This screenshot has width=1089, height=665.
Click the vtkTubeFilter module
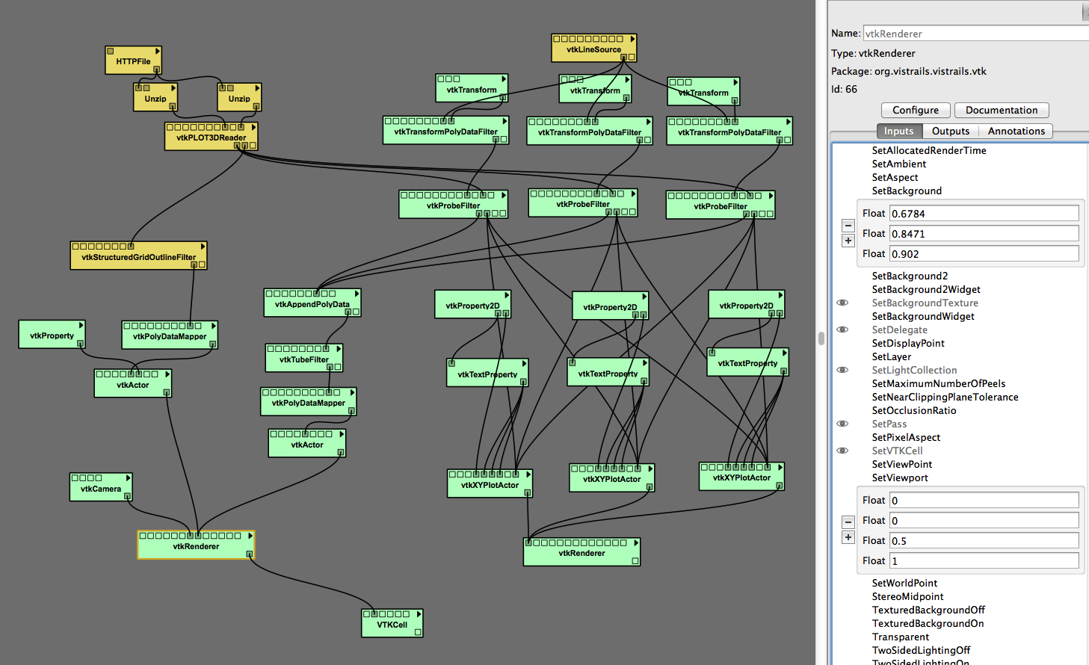303,359
